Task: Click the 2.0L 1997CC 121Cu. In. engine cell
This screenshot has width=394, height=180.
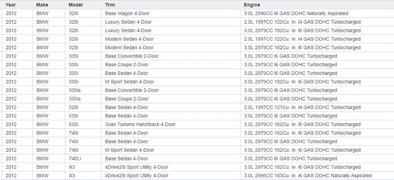Action: [317, 107]
